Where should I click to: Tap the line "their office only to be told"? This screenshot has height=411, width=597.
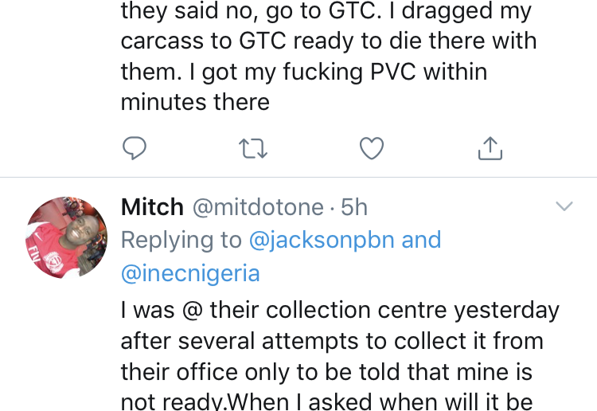(x=326, y=372)
